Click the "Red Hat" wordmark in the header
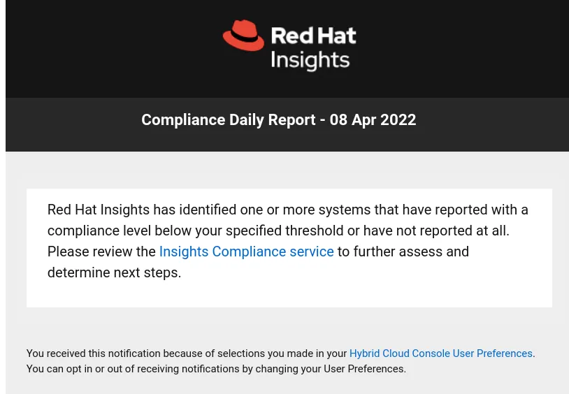The width and height of the screenshot is (569, 394). click(x=314, y=36)
